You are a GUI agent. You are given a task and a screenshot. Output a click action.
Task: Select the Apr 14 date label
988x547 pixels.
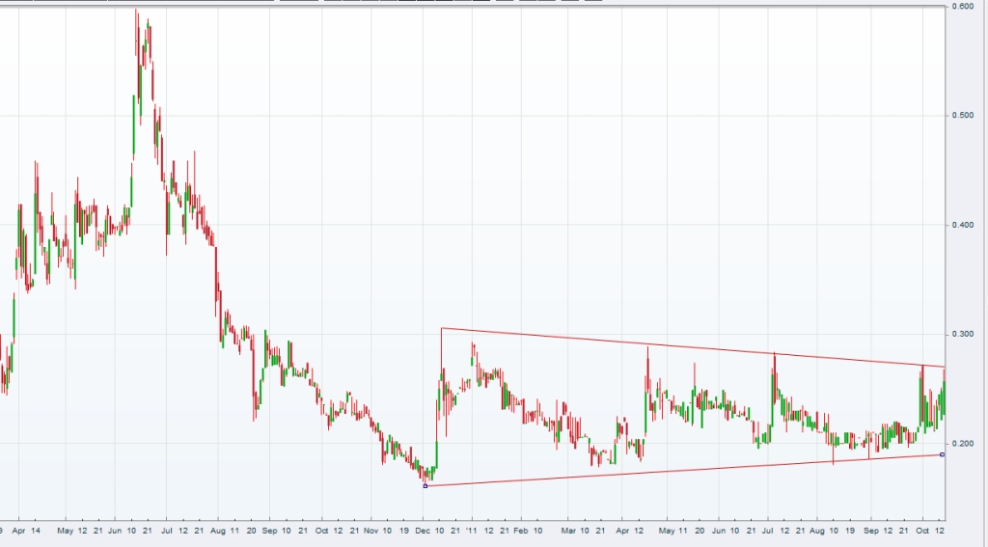tap(26, 531)
